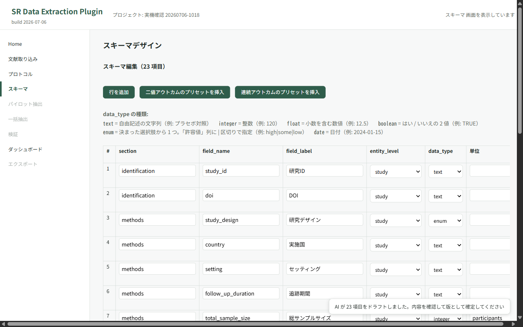The height and width of the screenshot is (327, 523).
Task: Edit section field of row 1 identification
Action: 157,171
